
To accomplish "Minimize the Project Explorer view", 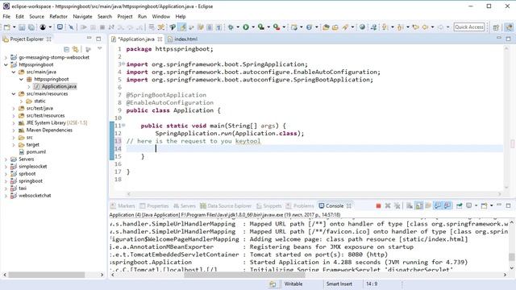I will coord(89,39).
